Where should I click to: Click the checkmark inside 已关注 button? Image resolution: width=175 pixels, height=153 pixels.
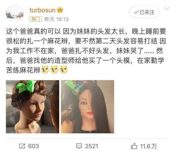[x=136, y=12]
